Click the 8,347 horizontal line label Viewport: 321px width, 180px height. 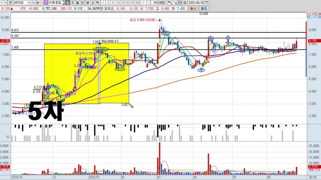(15, 36)
